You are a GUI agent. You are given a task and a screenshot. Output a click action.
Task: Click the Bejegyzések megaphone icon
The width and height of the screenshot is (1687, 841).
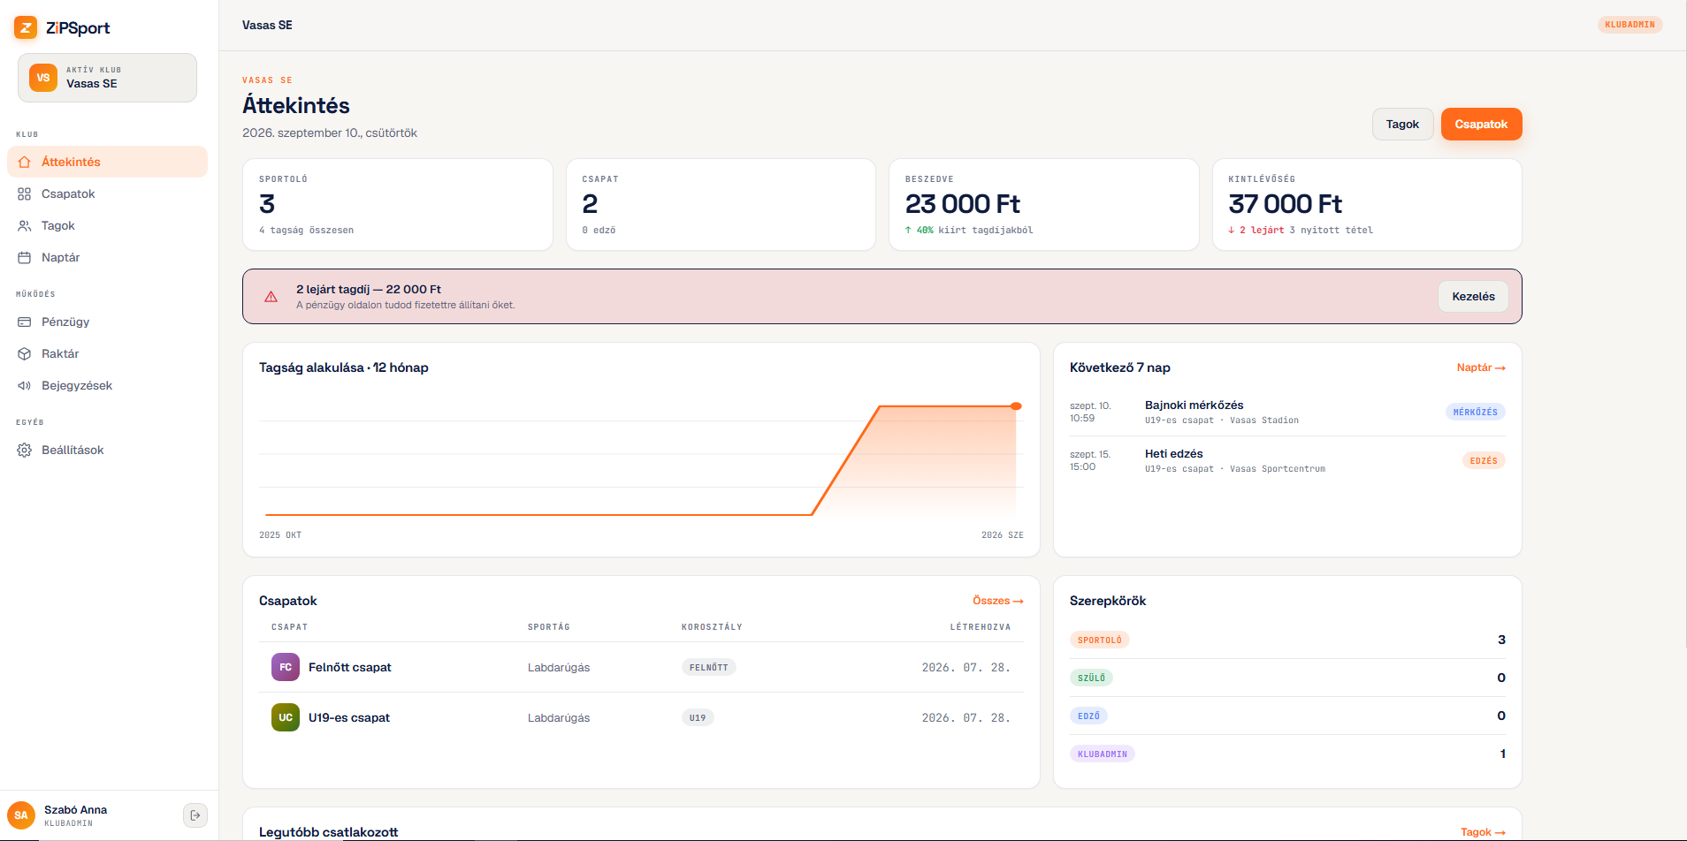25,385
